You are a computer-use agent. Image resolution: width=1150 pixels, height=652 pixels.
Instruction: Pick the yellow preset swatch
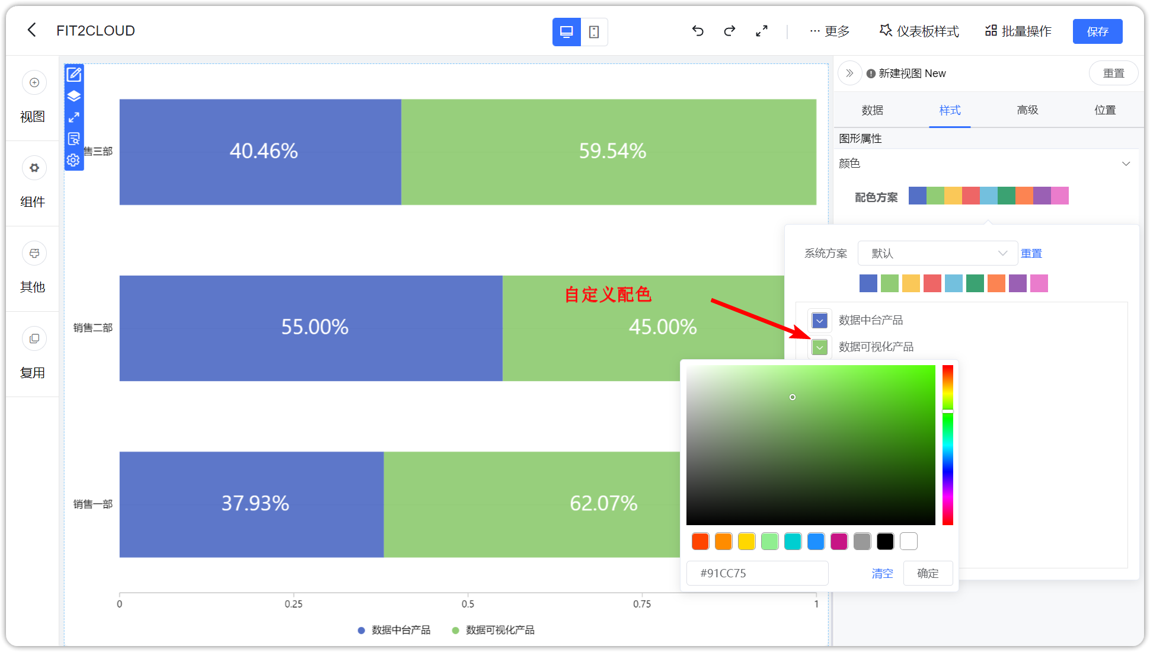(746, 541)
